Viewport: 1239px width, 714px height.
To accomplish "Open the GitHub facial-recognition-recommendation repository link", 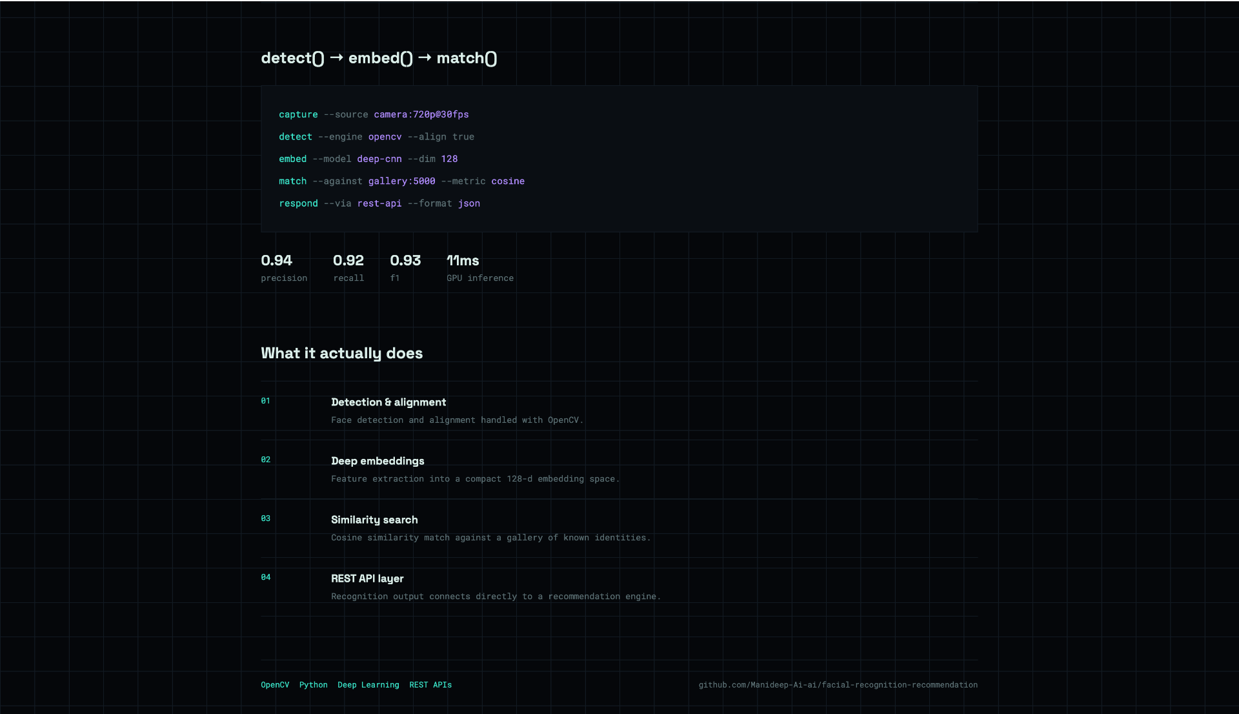I will point(838,685).
